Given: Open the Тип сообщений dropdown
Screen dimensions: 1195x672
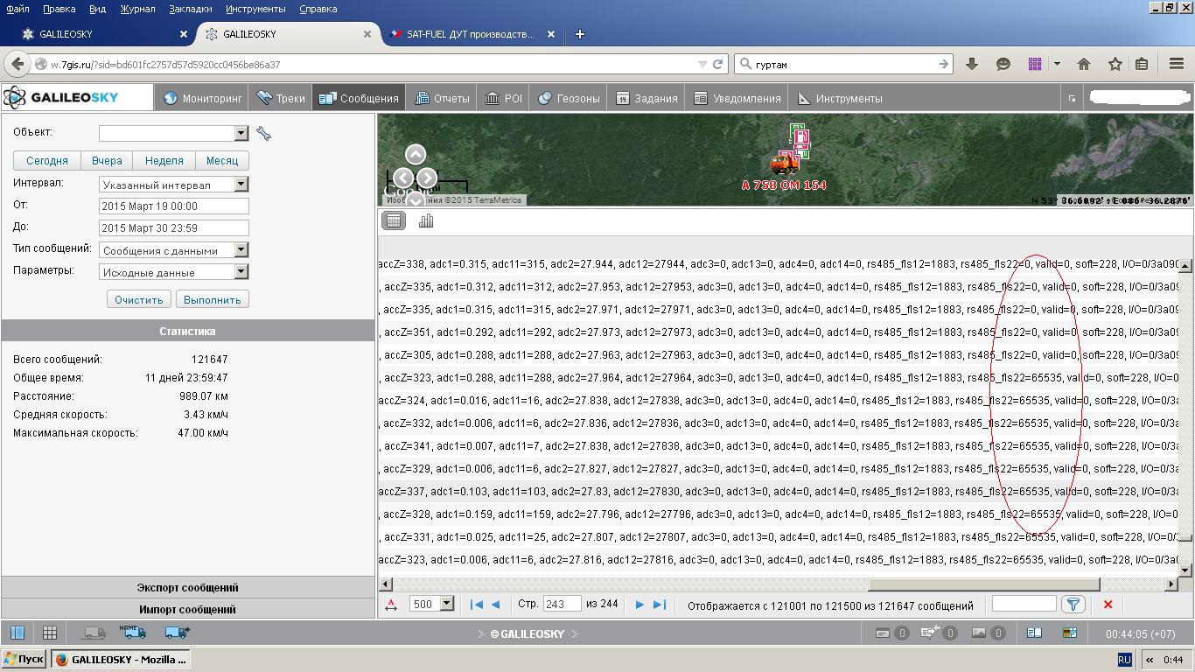Looking at the screenshot, I should (x=241, y=250).
